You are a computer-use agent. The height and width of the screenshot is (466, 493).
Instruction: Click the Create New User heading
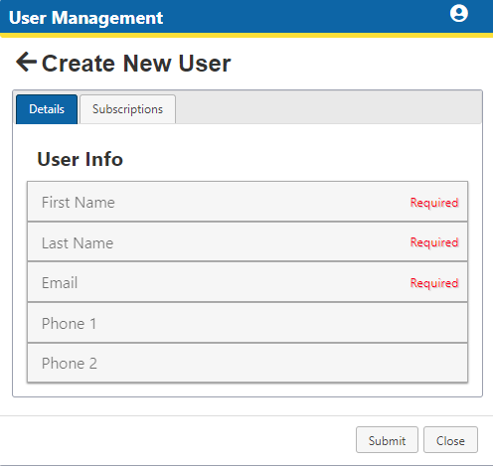pyautogui.click(x=136, y=63)
